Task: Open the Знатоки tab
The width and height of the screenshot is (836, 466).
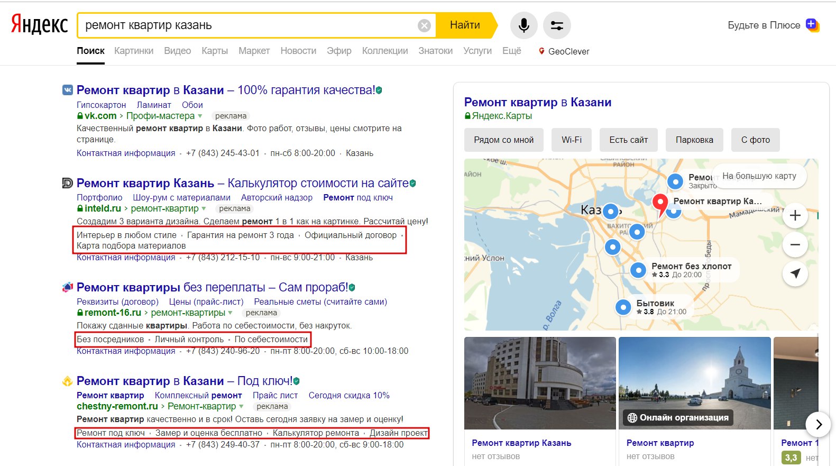Action: point(436,51)
